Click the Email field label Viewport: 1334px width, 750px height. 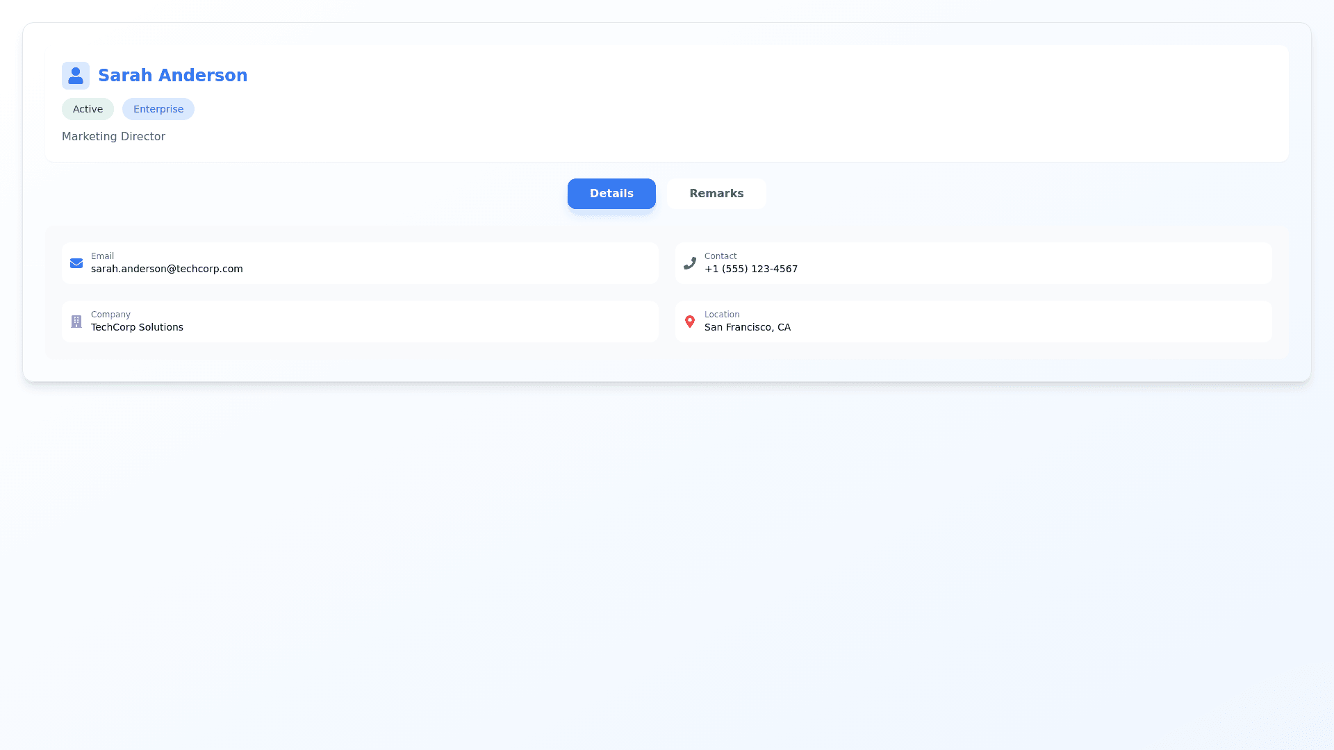[x=102, y=256]
